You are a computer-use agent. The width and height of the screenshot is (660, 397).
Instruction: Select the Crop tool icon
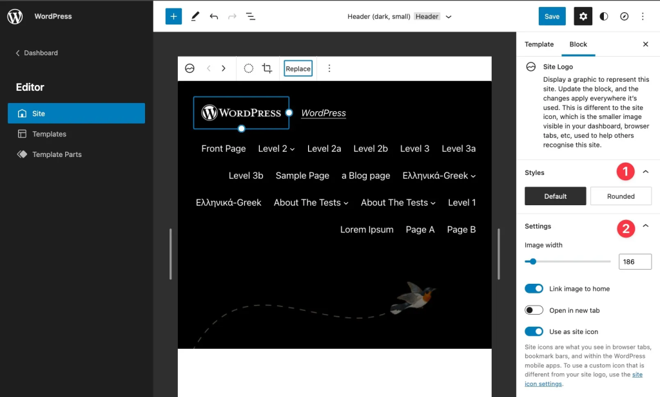[x=267, y=68]
